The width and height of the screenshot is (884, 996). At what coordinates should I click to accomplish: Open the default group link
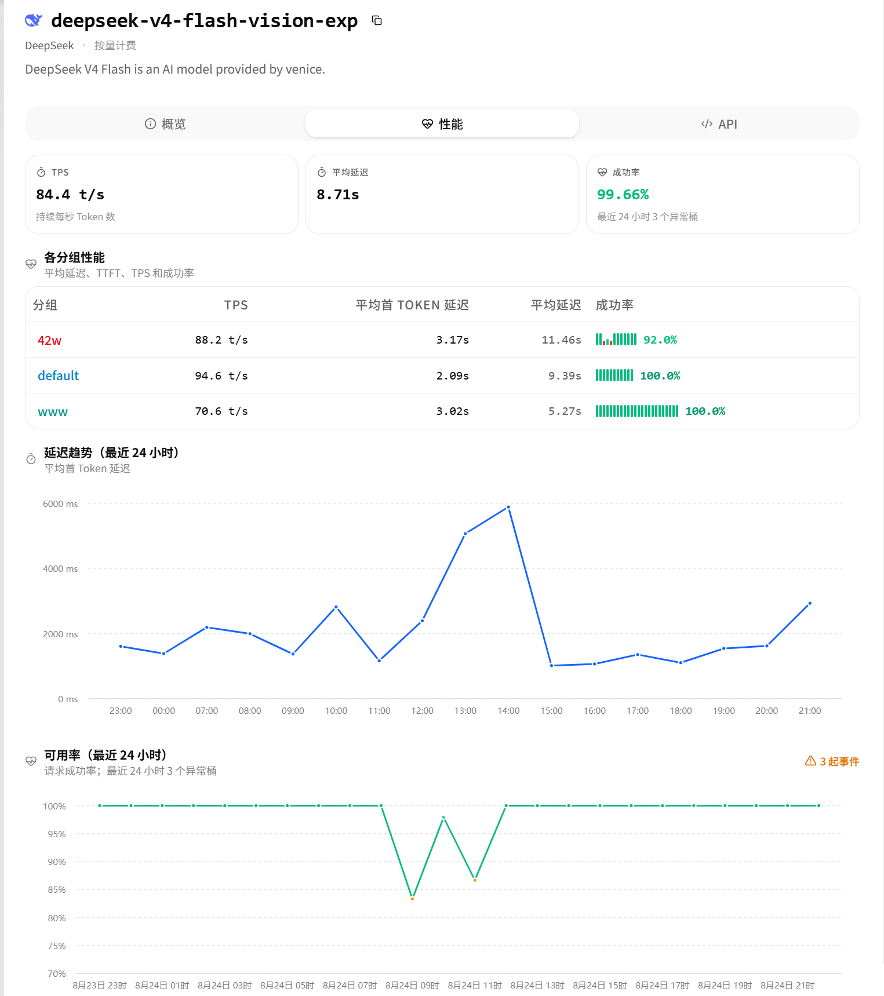point(58,376)
